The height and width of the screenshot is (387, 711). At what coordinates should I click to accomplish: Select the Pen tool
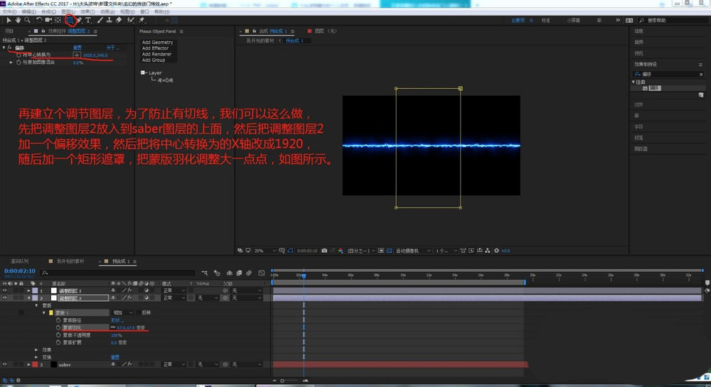79,21
